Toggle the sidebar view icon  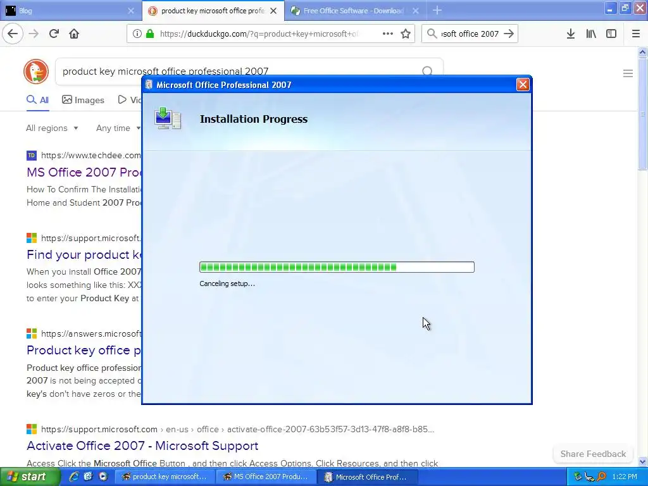[611, 34]
